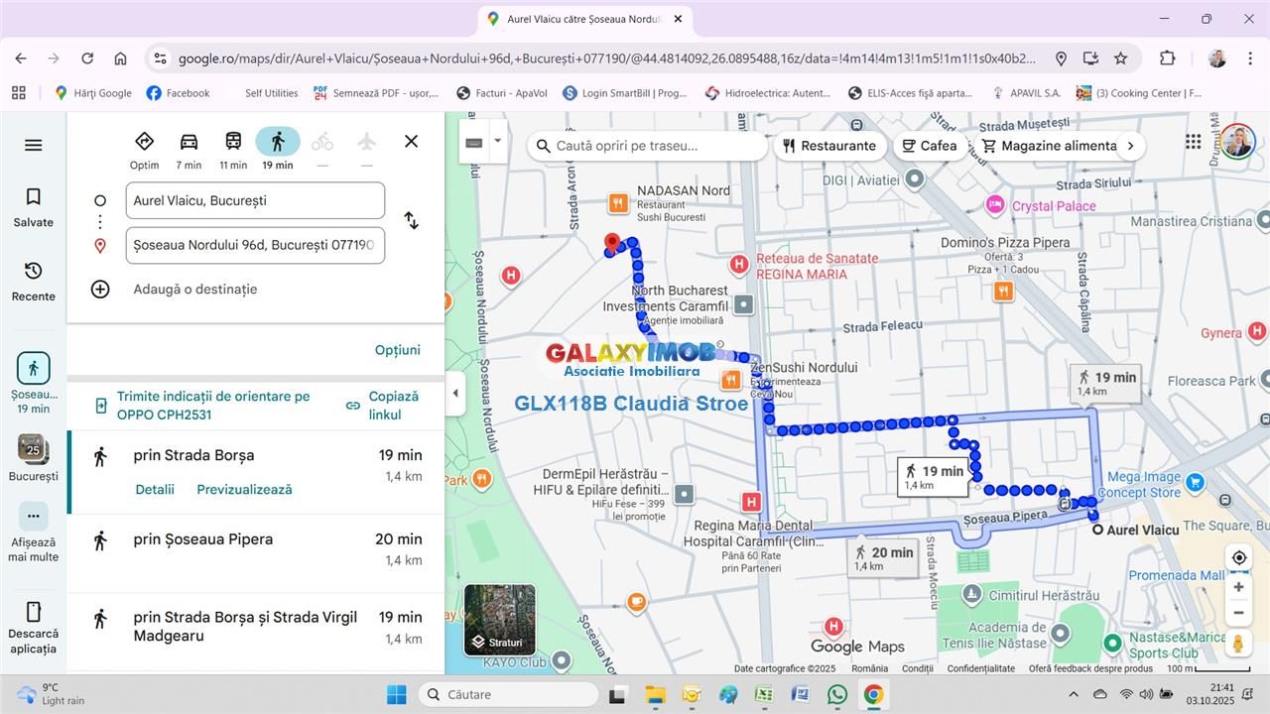
Task: Zoom in the map with plus button
Action: [x=1238, y=587]
